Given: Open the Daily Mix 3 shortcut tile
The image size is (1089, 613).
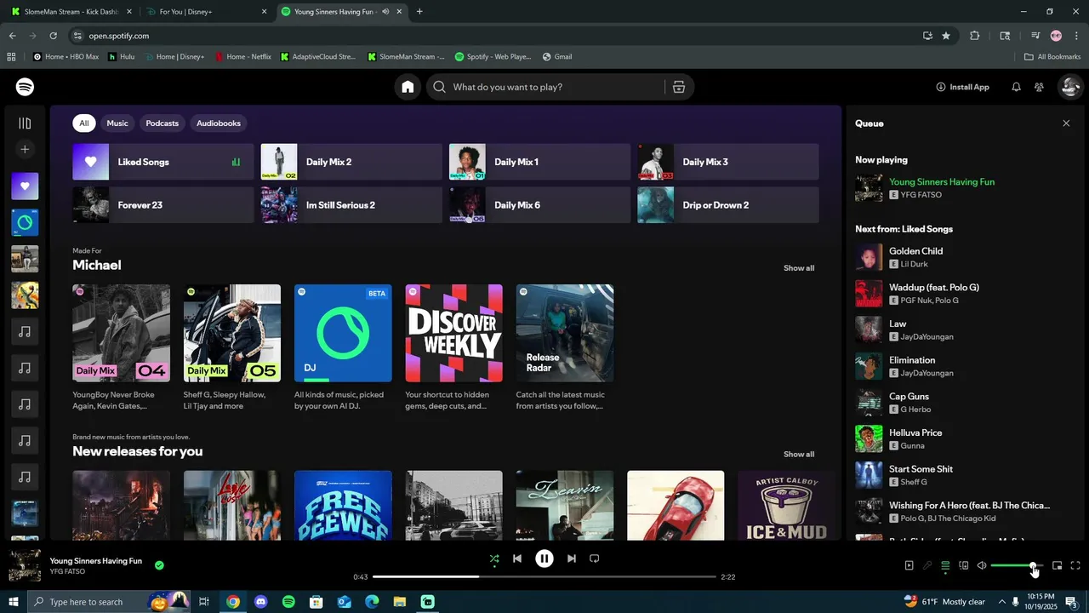Looking at the screenshot, I should click(x=728, y=162).
